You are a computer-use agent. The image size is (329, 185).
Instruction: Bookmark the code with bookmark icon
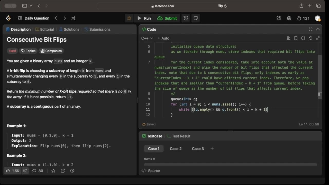(296, 38)
